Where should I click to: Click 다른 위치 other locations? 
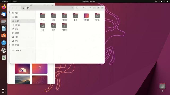pos(23,50)
